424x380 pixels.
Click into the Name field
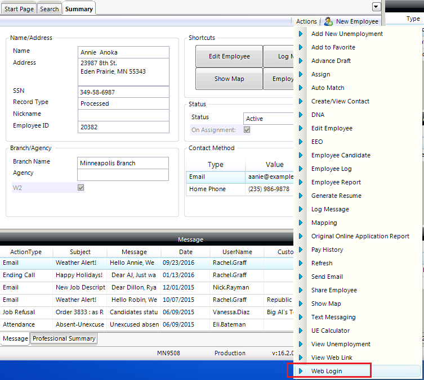(x=123, y=52)
